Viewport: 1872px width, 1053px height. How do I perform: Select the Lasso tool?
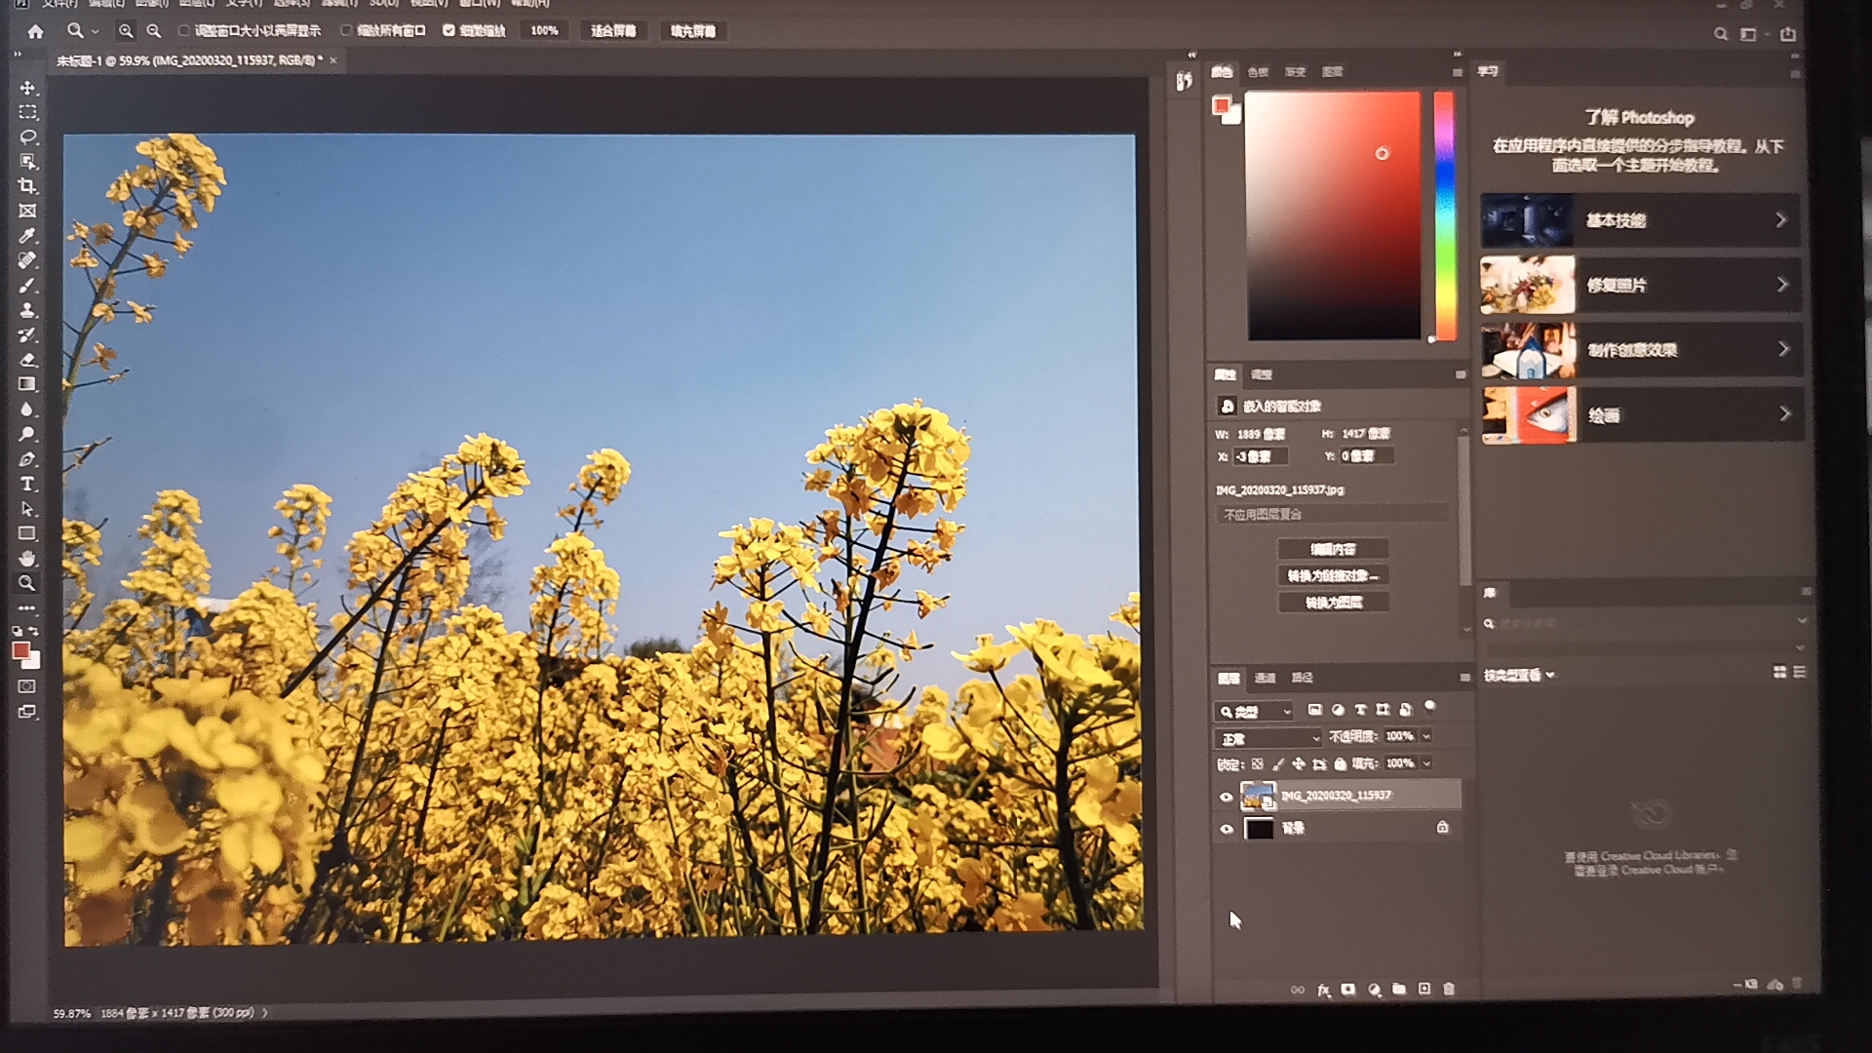click(x=27, y=136)
